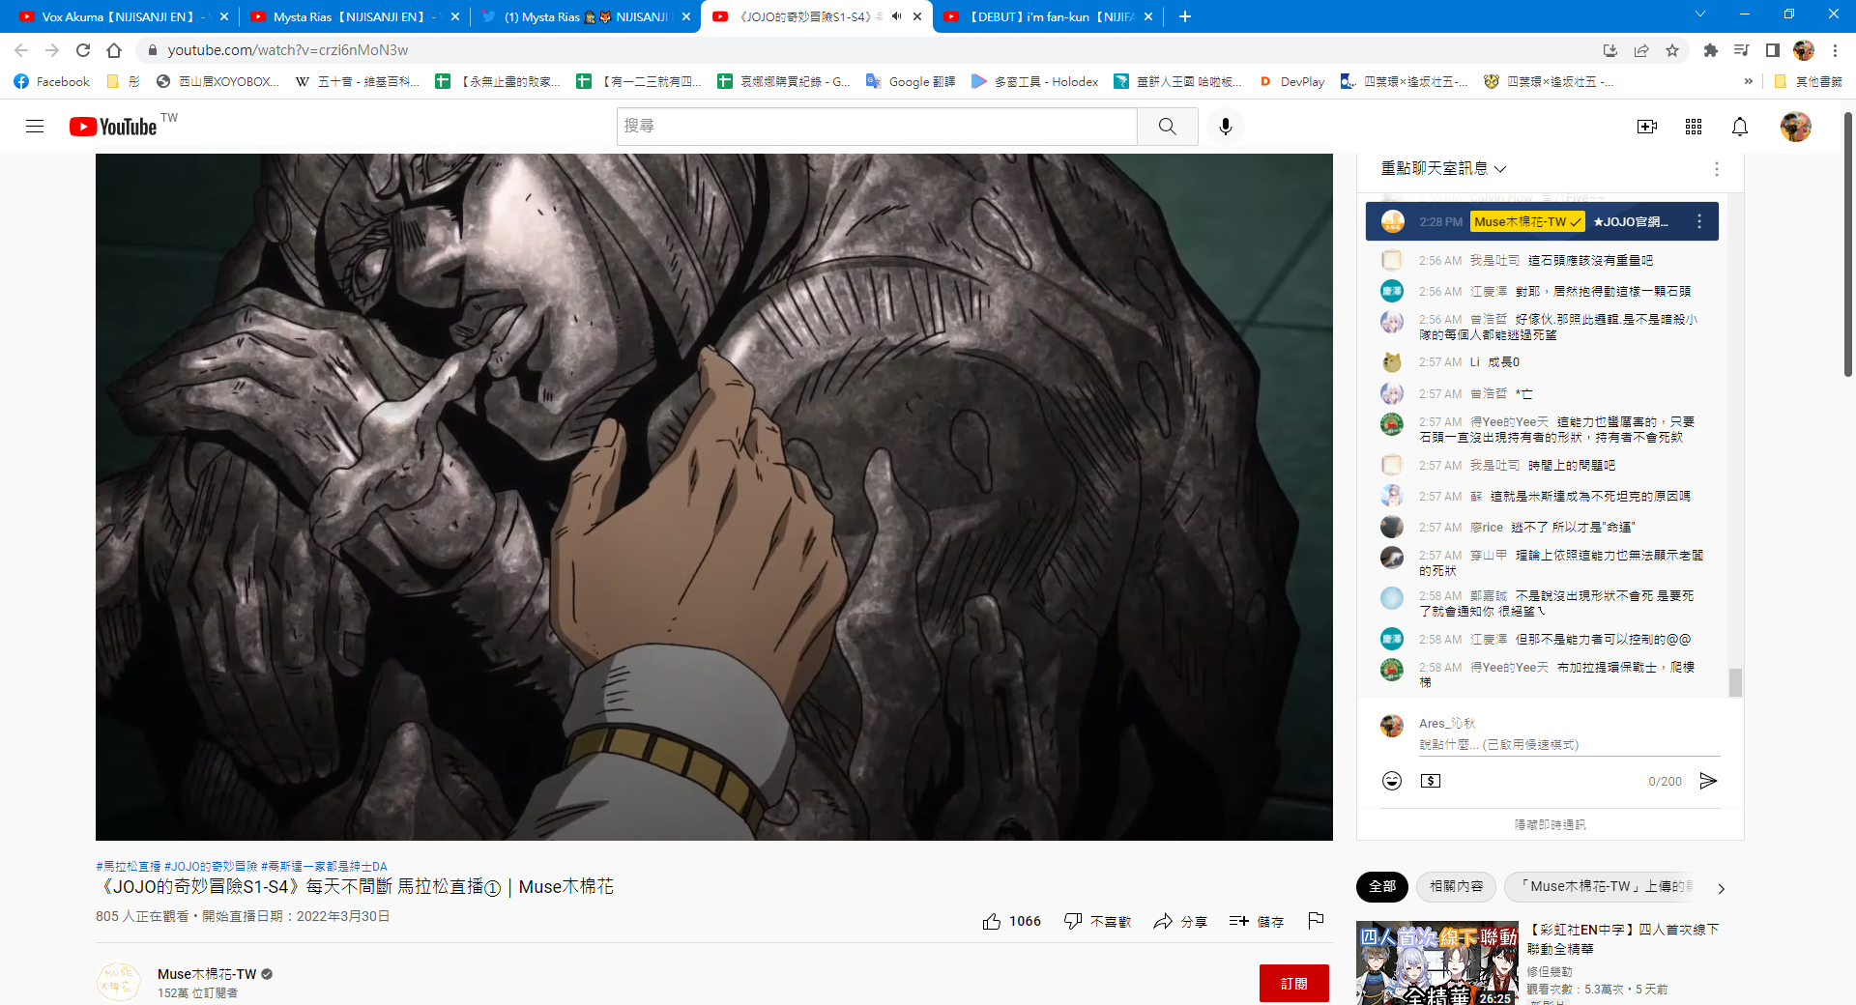The width and height of the screenshot is (1856, 1005).
Task: Open Chrome extensions puzzle icon
Action: [1711, 50]
